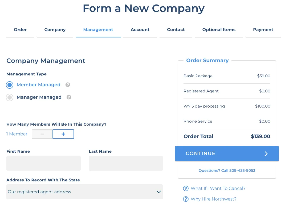
Task: Call the 509-435-9053 questions link
Action: coord(227,171)
